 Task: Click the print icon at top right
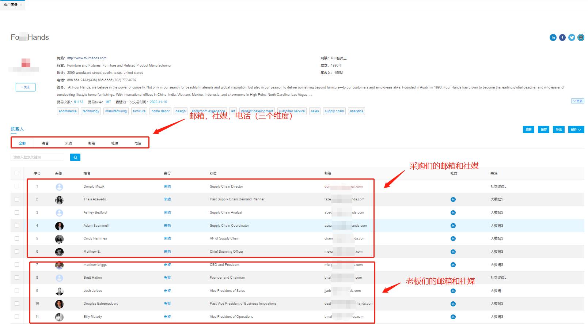[581, 37]
